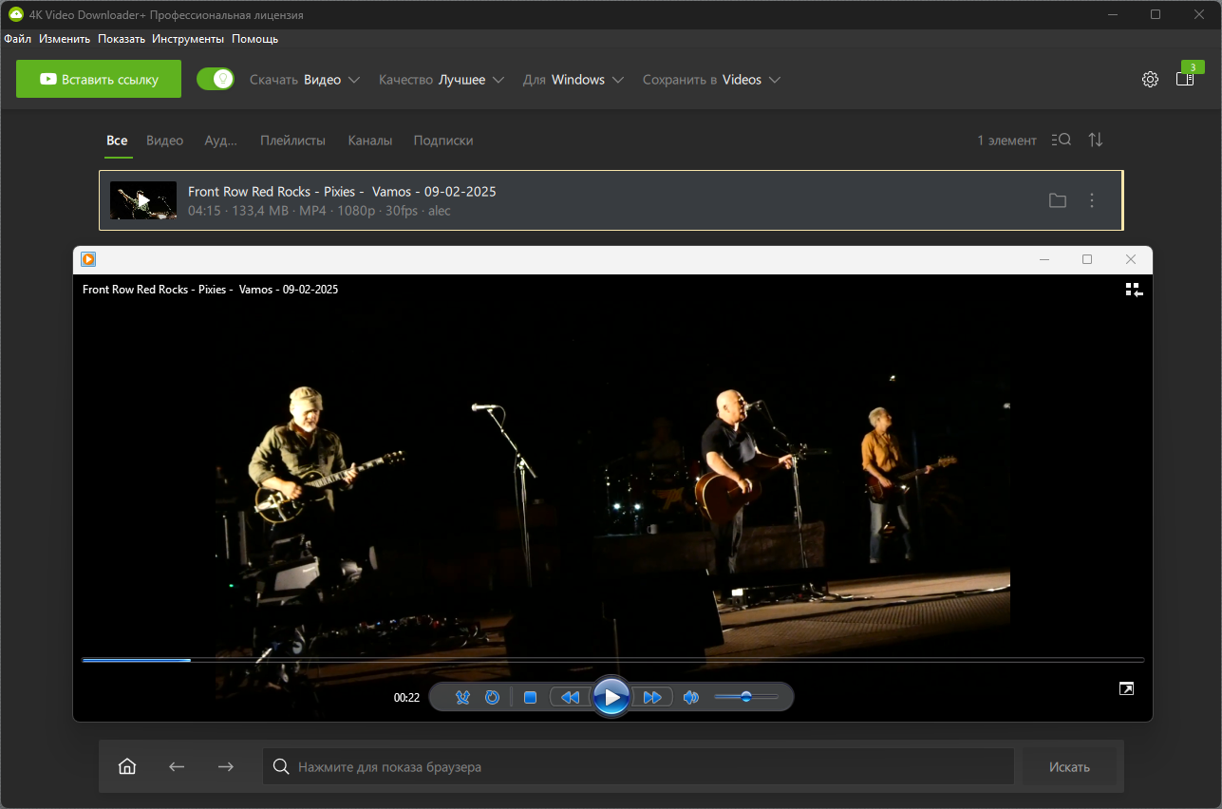
Task: Switch to the Плейлисты tab
Action: 292,141
